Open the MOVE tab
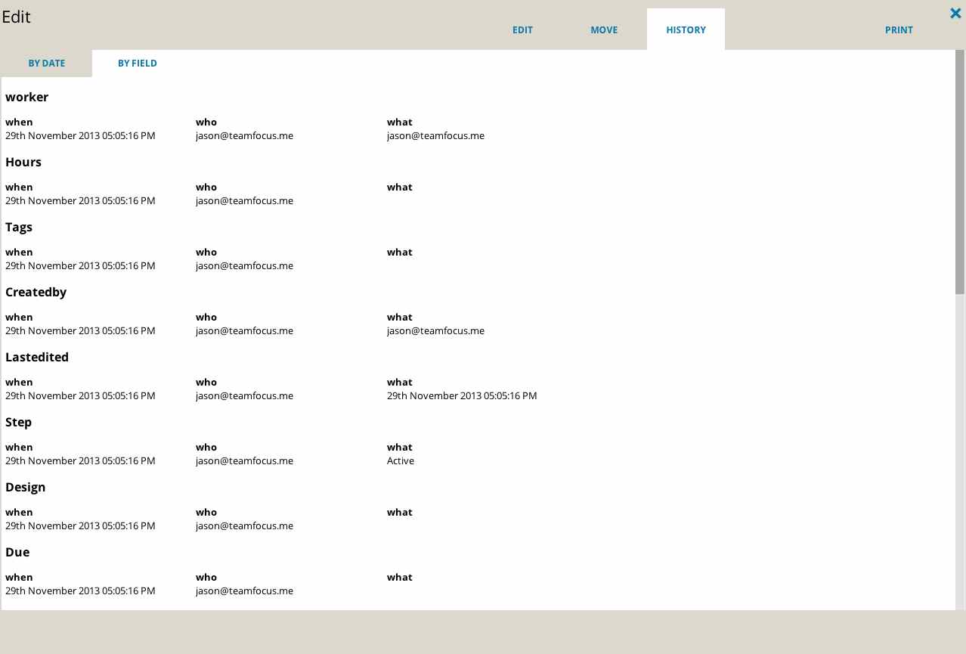This screenshot has height=654, width=966. (604, 30)
